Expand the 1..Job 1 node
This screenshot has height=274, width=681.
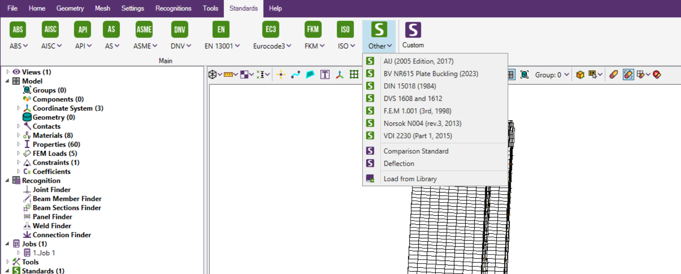(19, 253)
